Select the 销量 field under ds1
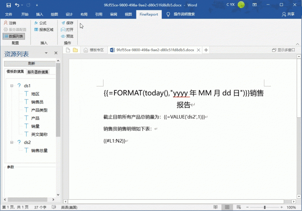 [35, 126]
